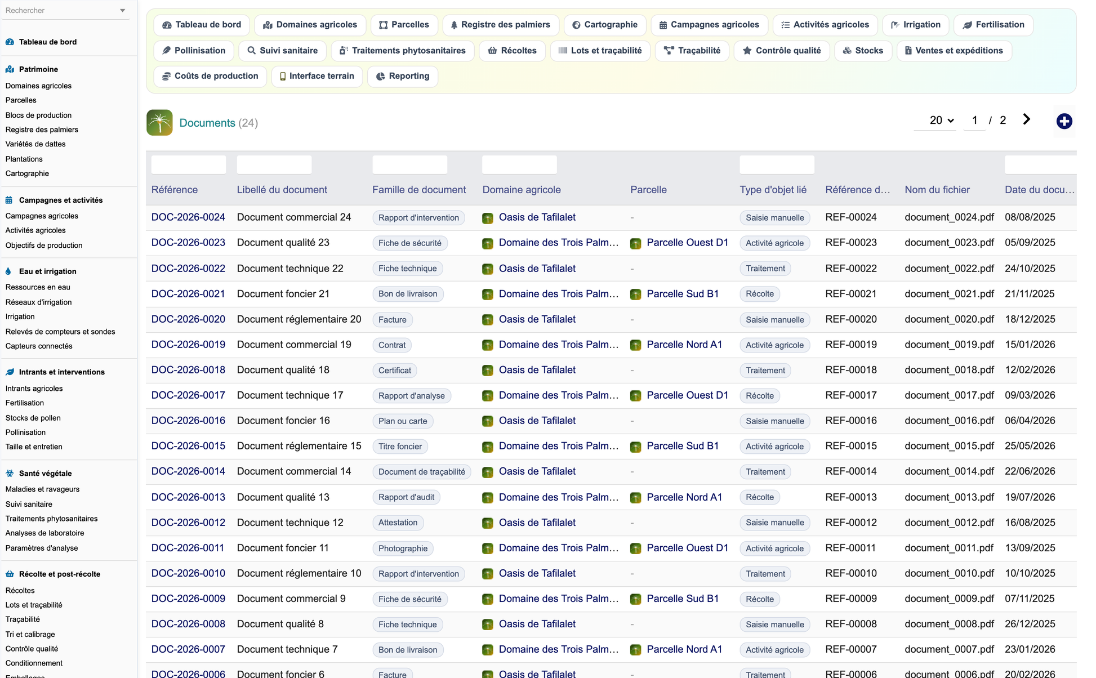The image size is (1096, 678).
Task: Go to next page with the chevron arrow
Action: click(1026, 119)
